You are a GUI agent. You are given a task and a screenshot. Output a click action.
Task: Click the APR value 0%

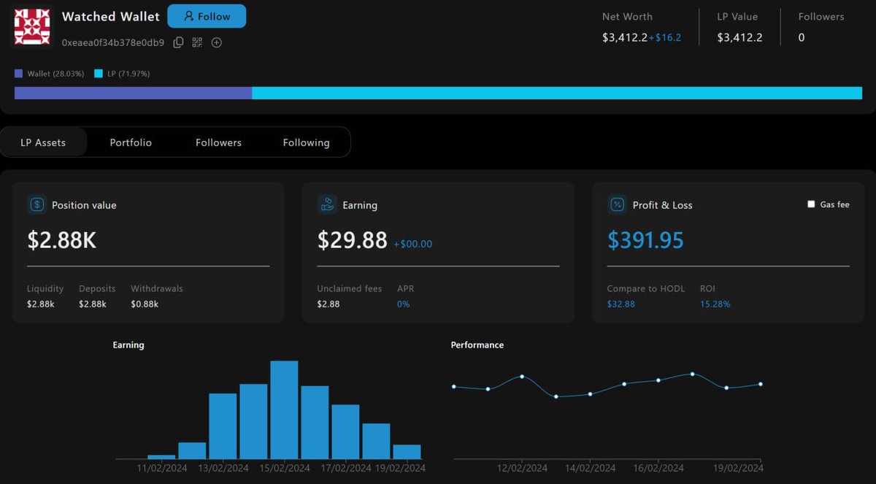[x=404, y=304]
